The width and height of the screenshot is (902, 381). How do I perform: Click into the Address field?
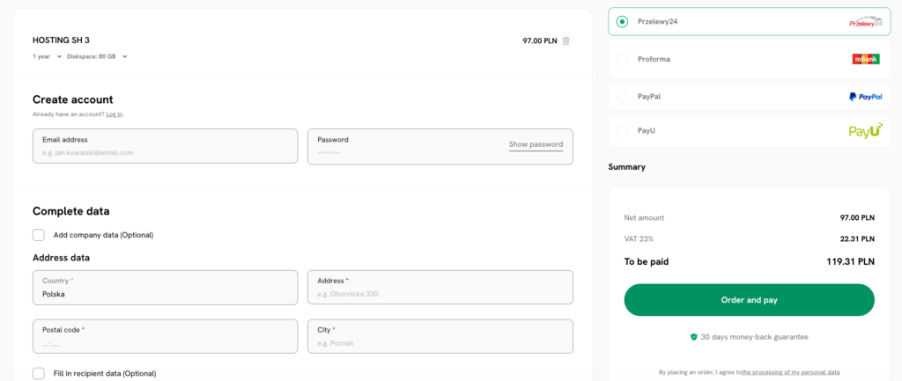click(x=440, y=288)
